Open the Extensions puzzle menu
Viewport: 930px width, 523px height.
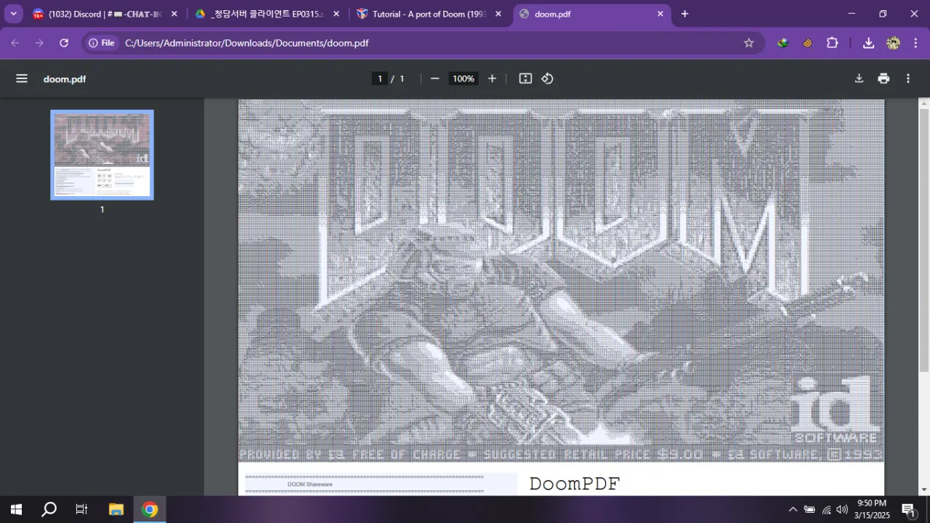pyautogui.click(x=833, y=43)
